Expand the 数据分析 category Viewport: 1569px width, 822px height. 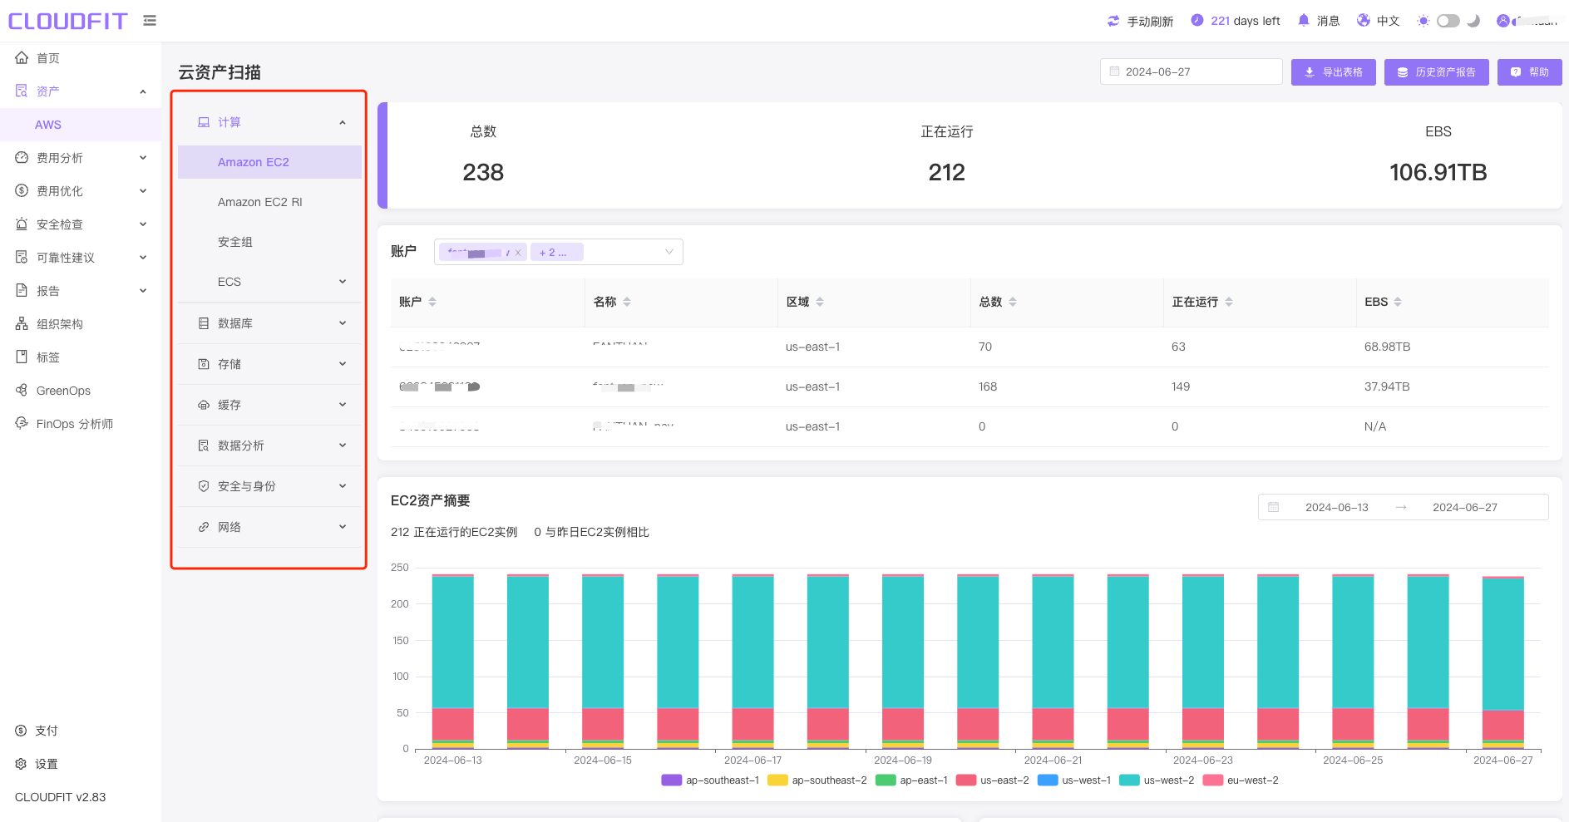point(342,445)
